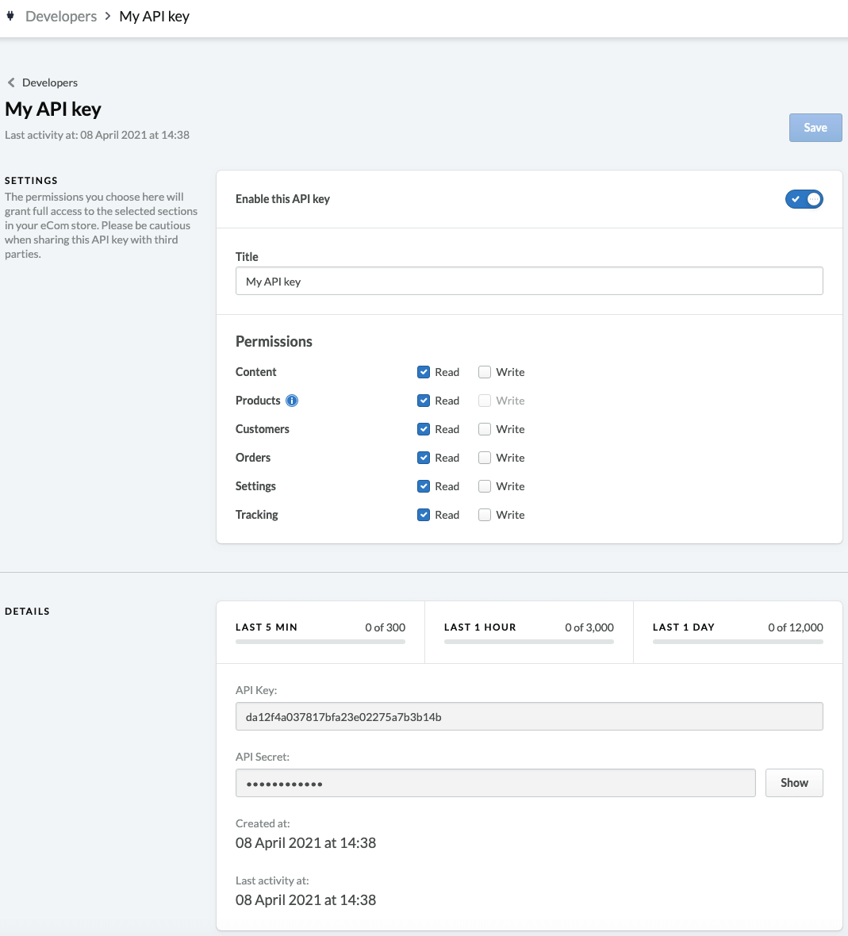Click the Last 1 Day usage bar
Image resolution: width=848 pixels, height=936 pixels.
coord(738,642)
